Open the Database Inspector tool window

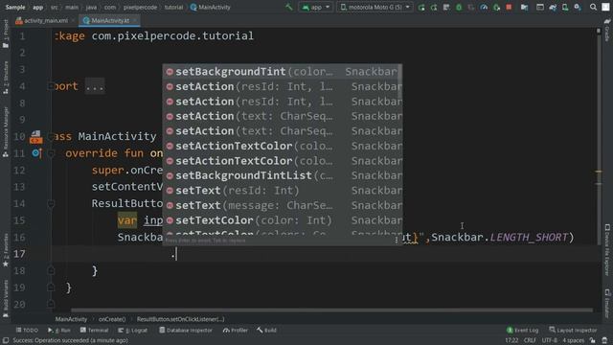(185, 330)
